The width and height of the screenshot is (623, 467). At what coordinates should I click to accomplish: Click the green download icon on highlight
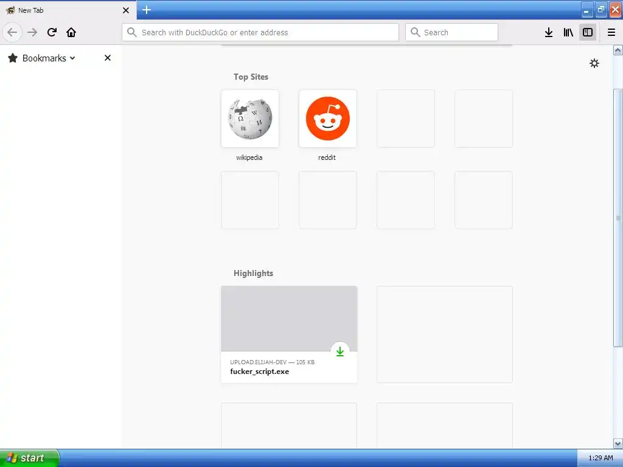click(x=340, y=351)
